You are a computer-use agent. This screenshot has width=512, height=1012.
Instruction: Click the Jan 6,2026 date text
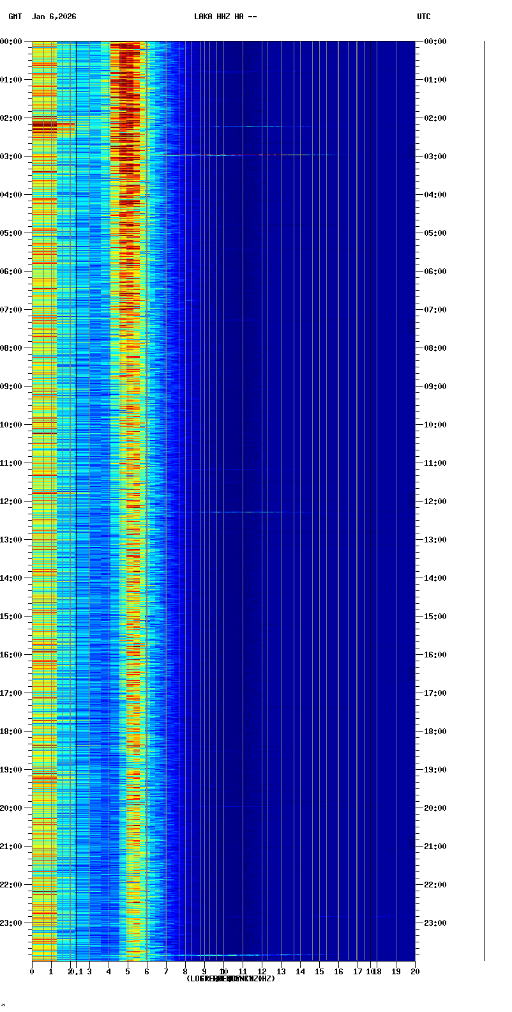tap(54, 17)
